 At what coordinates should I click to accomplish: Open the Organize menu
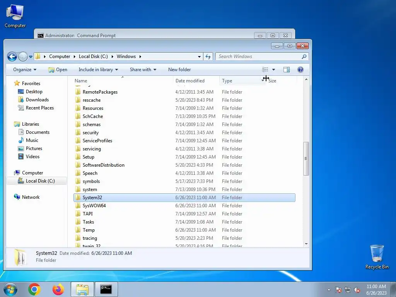click(x=25, y=70)
